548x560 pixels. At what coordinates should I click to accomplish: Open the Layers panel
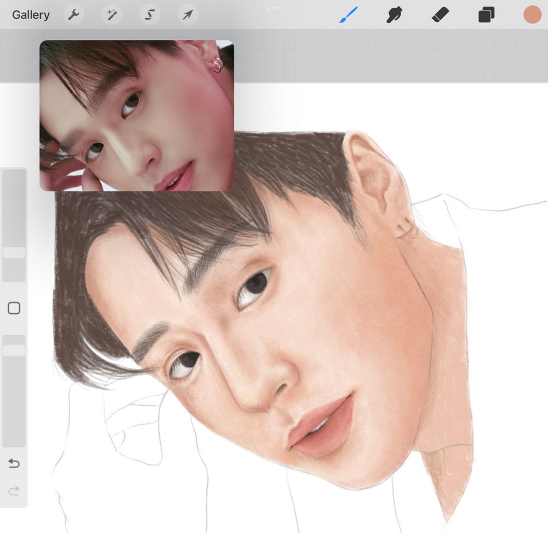486,15
